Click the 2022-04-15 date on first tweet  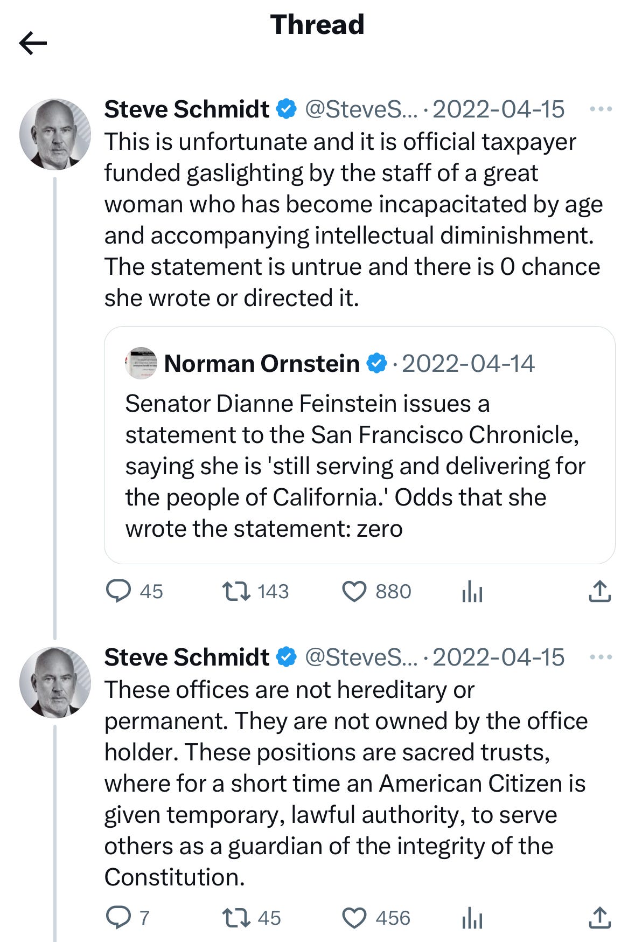(x=498, y=109)
